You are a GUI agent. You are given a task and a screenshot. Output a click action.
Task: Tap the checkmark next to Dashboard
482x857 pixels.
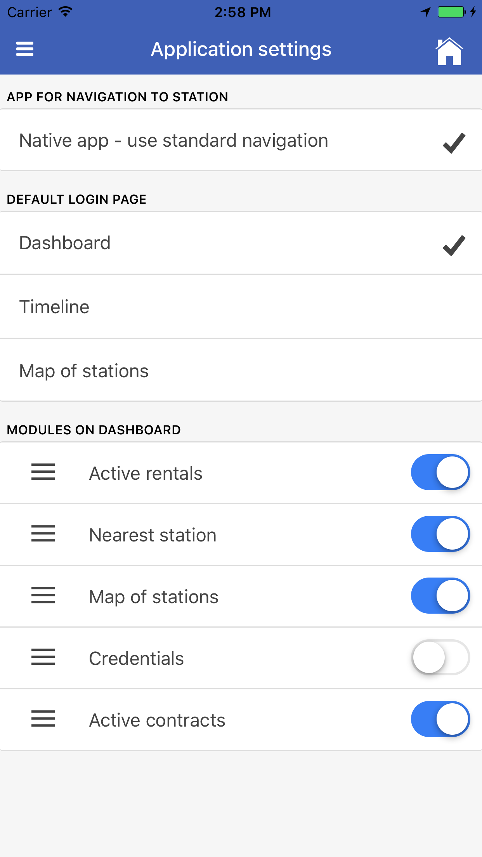pos(454,245)
